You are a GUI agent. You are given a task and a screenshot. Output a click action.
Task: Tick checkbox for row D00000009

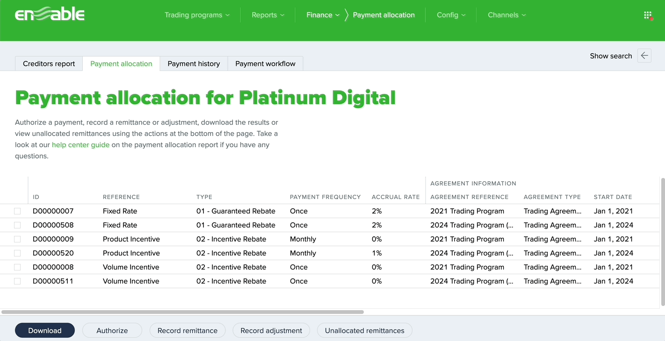coord(17,239)
